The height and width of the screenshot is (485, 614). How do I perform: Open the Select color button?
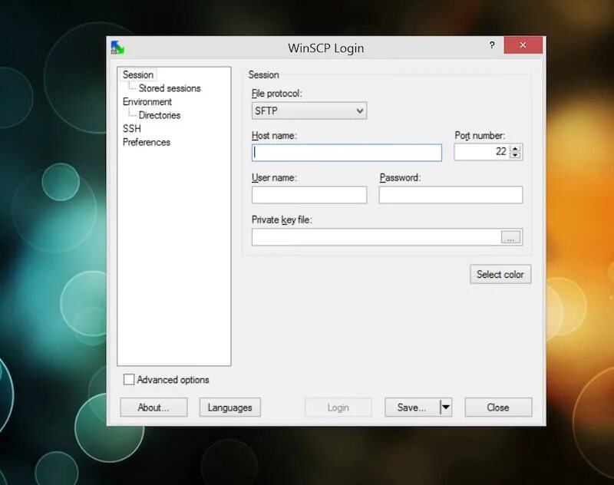point(500,275)
